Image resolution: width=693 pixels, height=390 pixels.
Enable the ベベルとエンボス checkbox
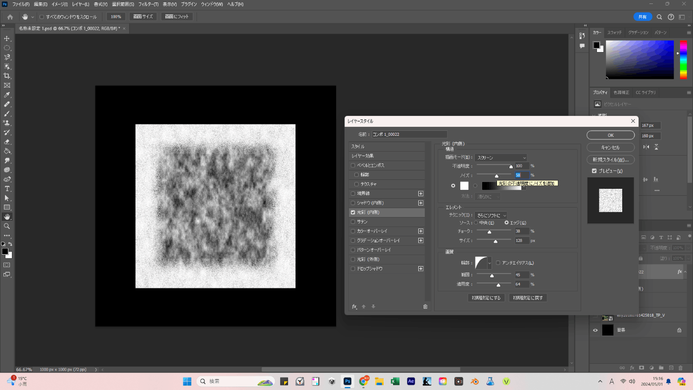coord(353,166)
